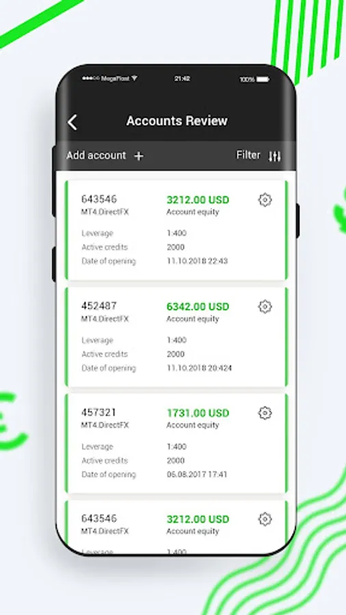Select date of opening 11.10.2018 22:43
This screenshot has height=615, width=346.
coord(197,261)
